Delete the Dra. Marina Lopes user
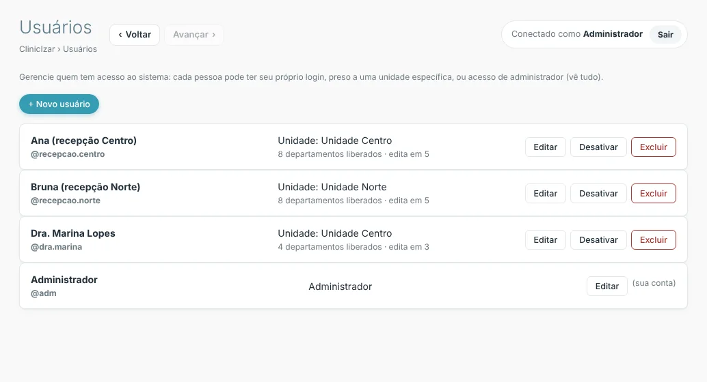 654,240
